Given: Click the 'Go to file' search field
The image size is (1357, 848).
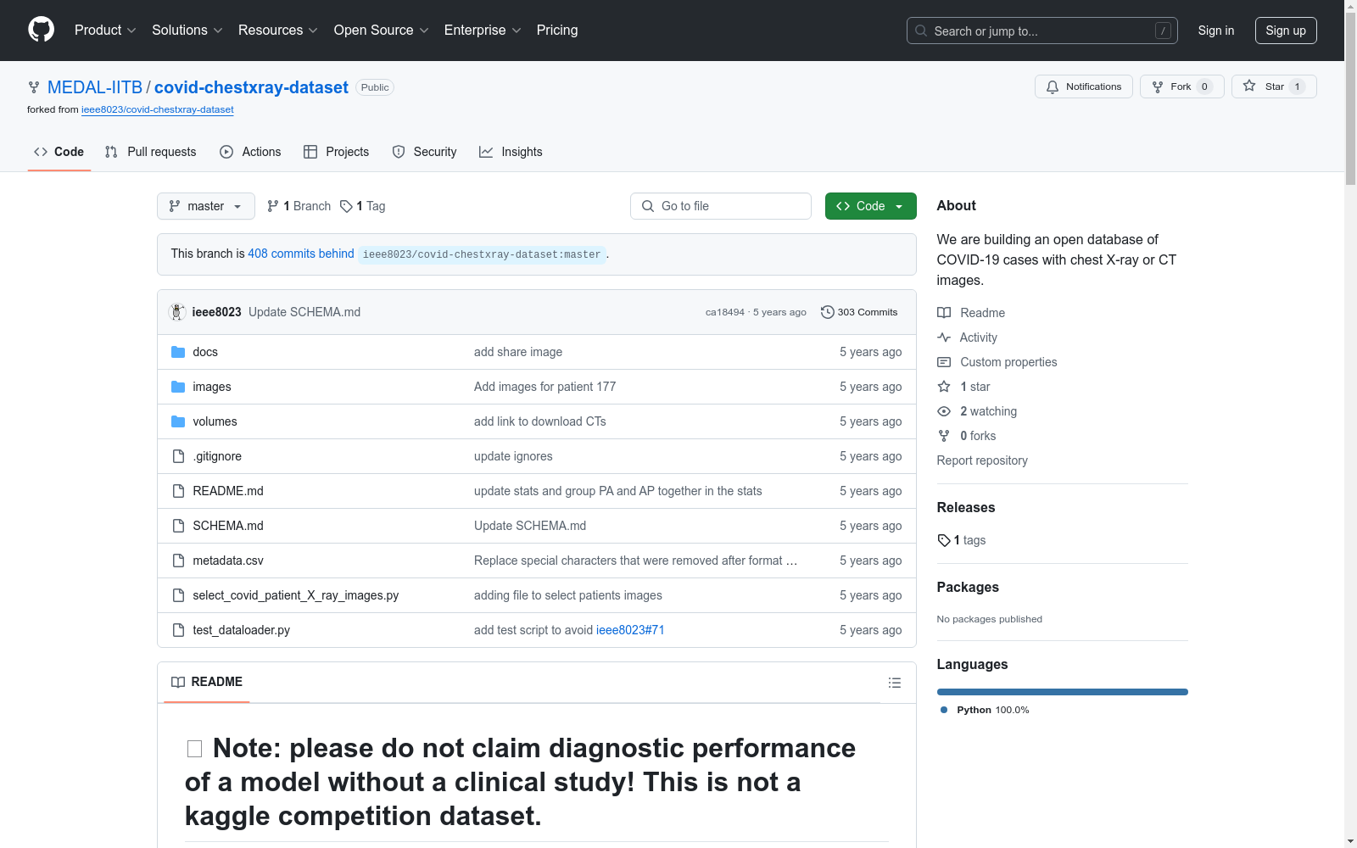Looking at the screenshot, I should 721,206.
